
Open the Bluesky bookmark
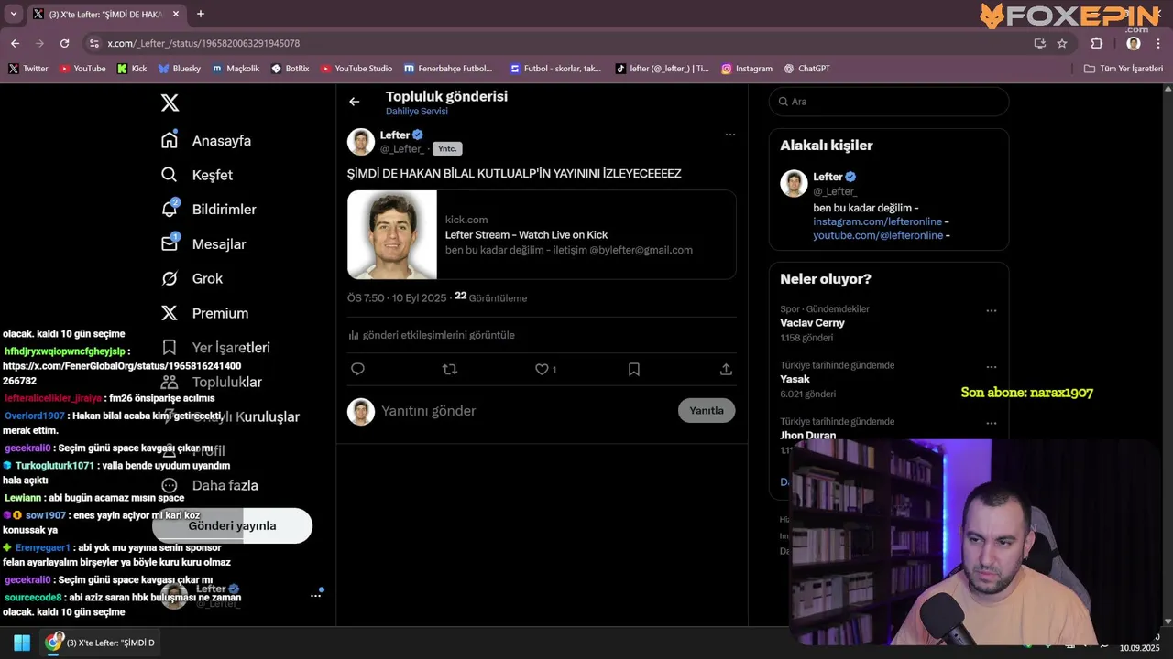pyautogui.click(x=180, y=69)
